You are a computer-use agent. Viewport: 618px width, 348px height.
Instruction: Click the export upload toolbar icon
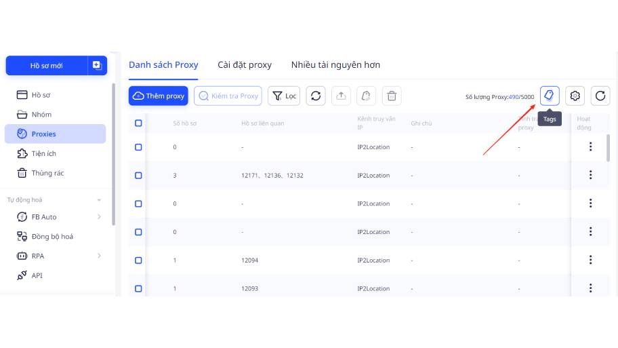click(x=341, y=96)
